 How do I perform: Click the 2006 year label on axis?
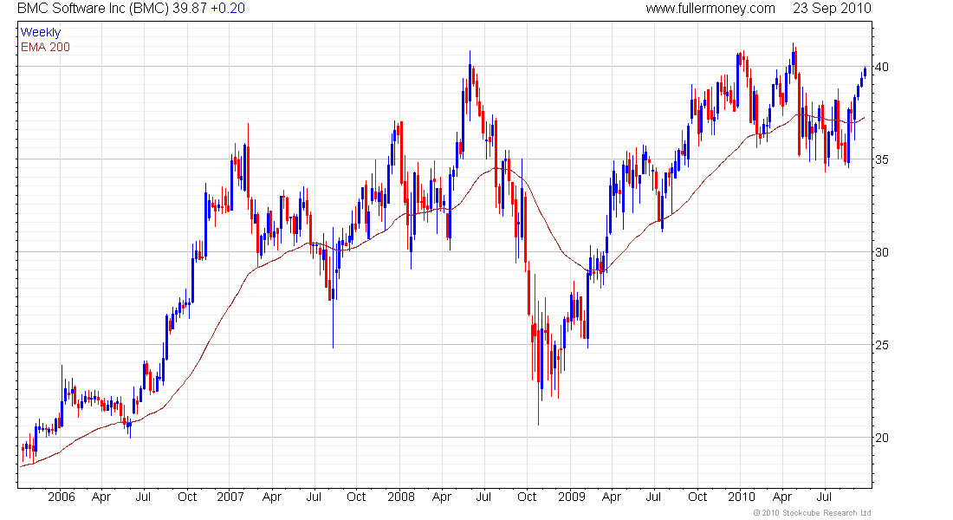pyautogui.click(x=62, y=497)
